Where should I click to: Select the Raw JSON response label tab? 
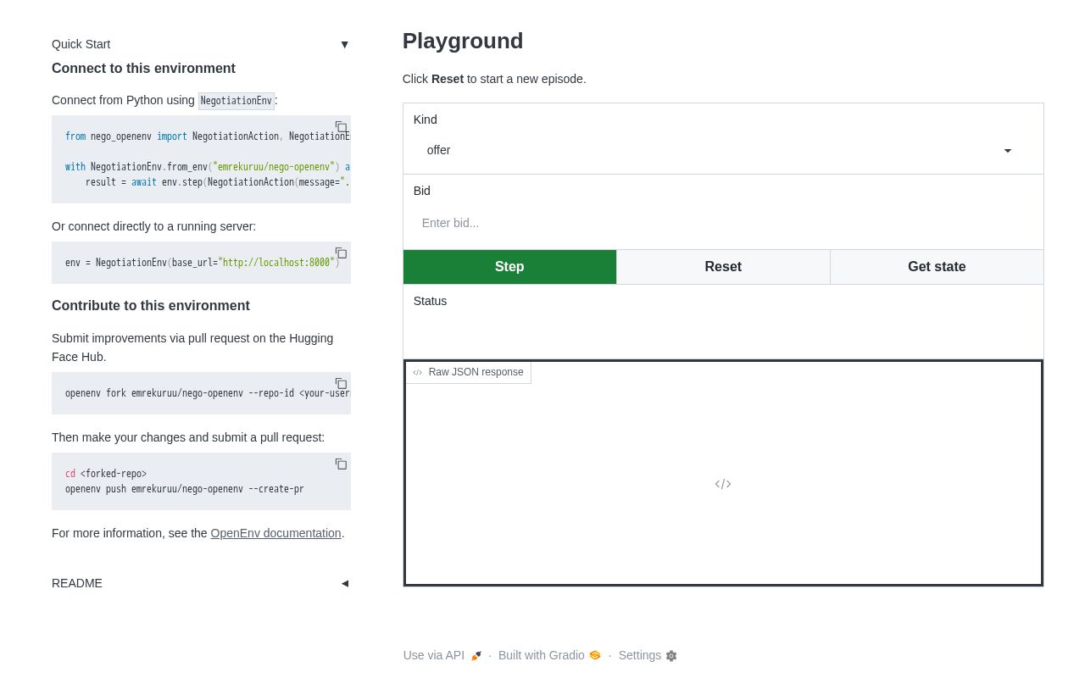coord(468,372)
